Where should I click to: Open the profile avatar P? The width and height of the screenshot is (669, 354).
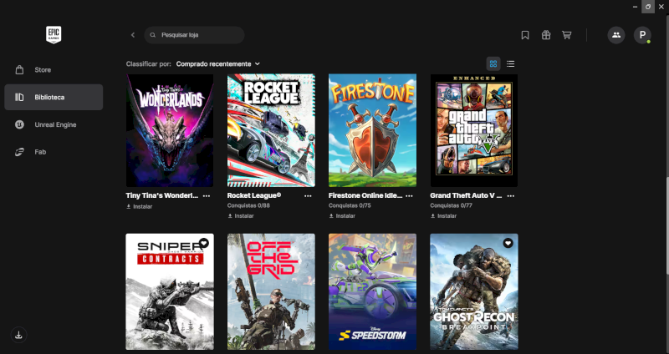tap(642, 35)
